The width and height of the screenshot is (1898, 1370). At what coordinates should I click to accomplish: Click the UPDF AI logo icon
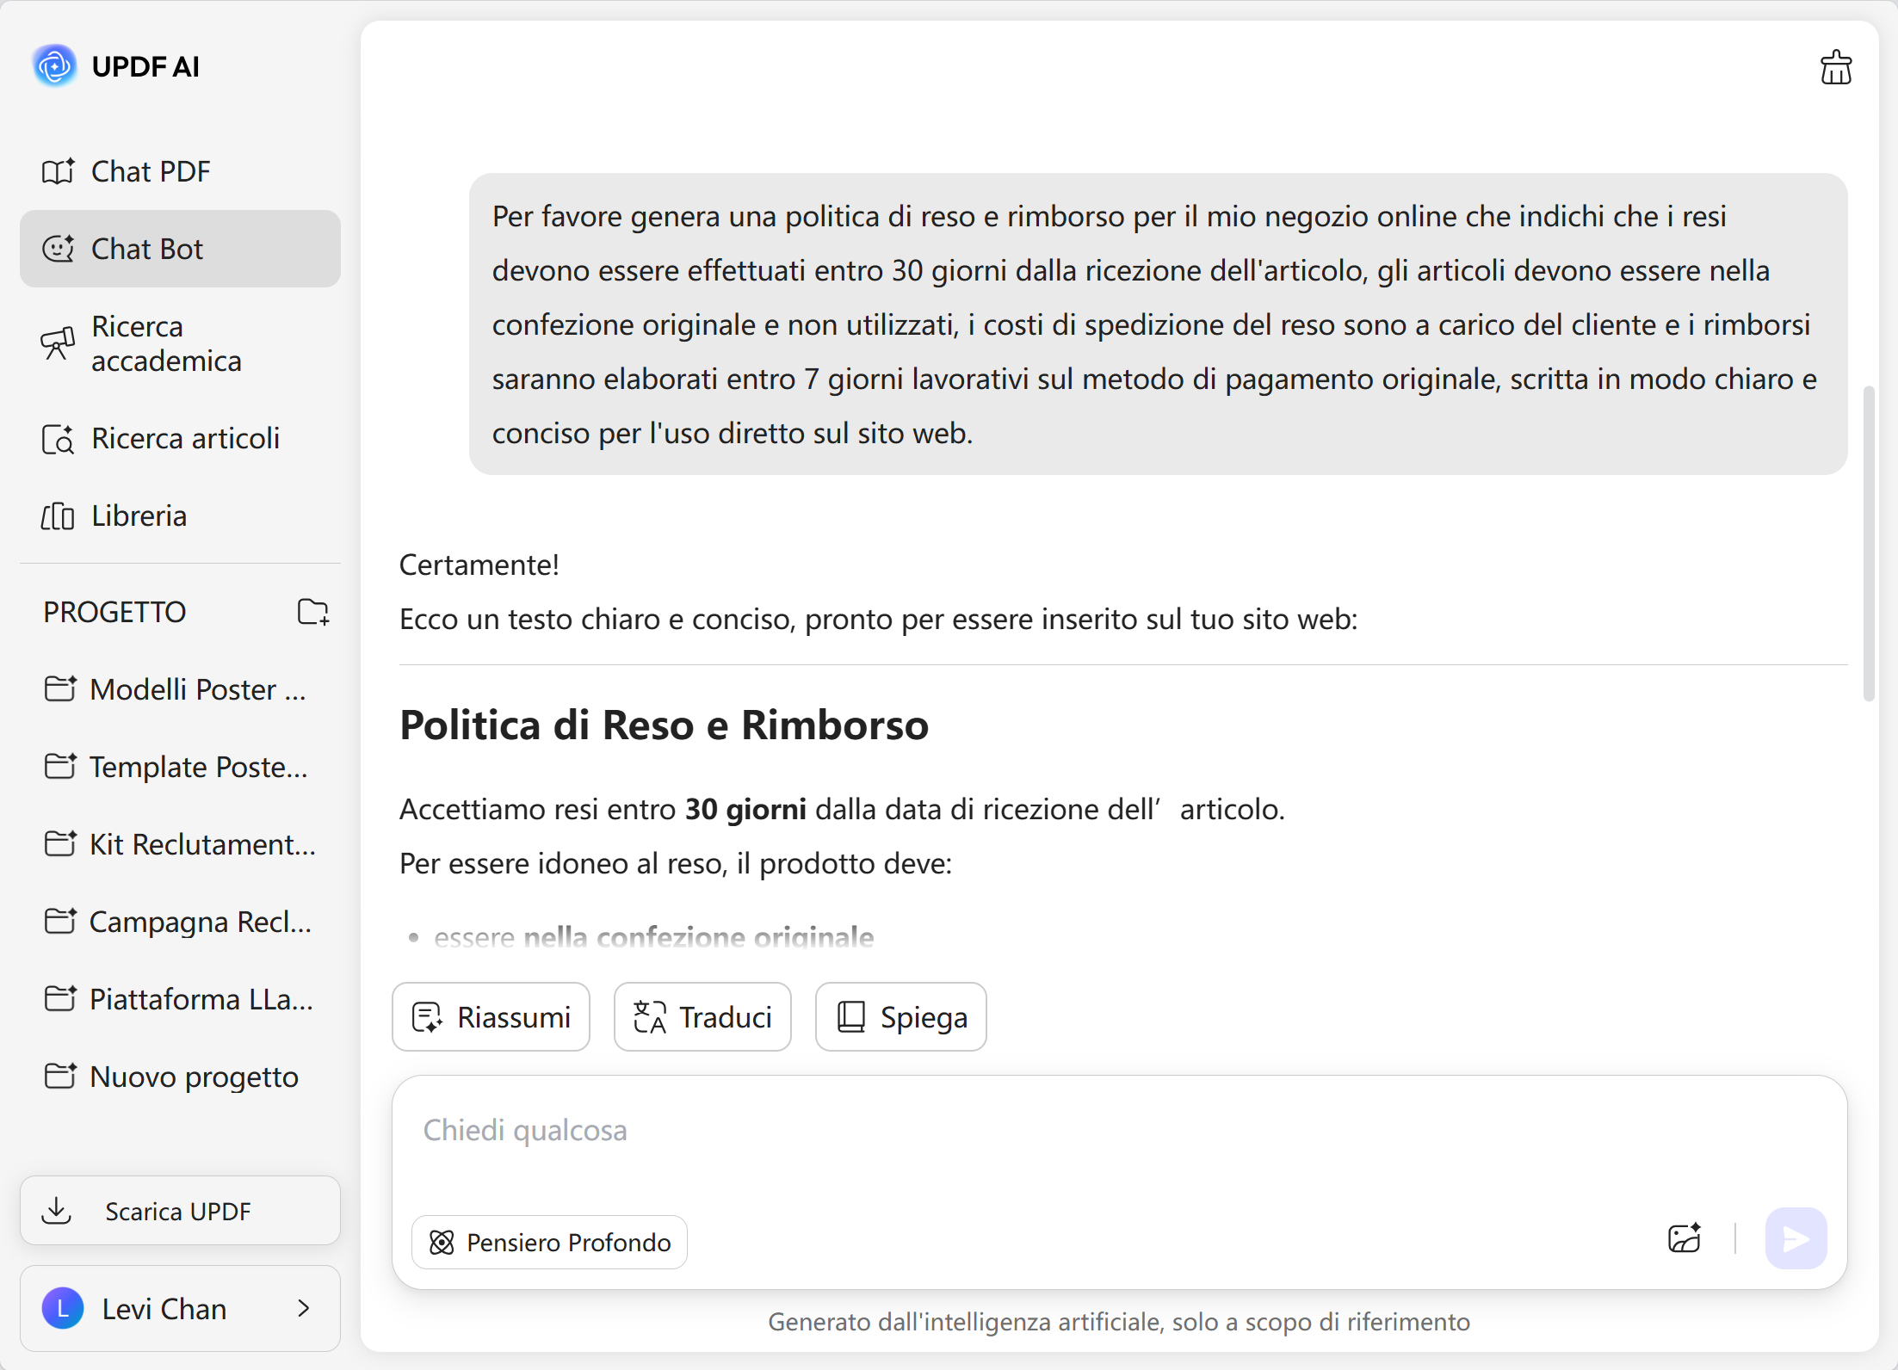click(55, 66)
